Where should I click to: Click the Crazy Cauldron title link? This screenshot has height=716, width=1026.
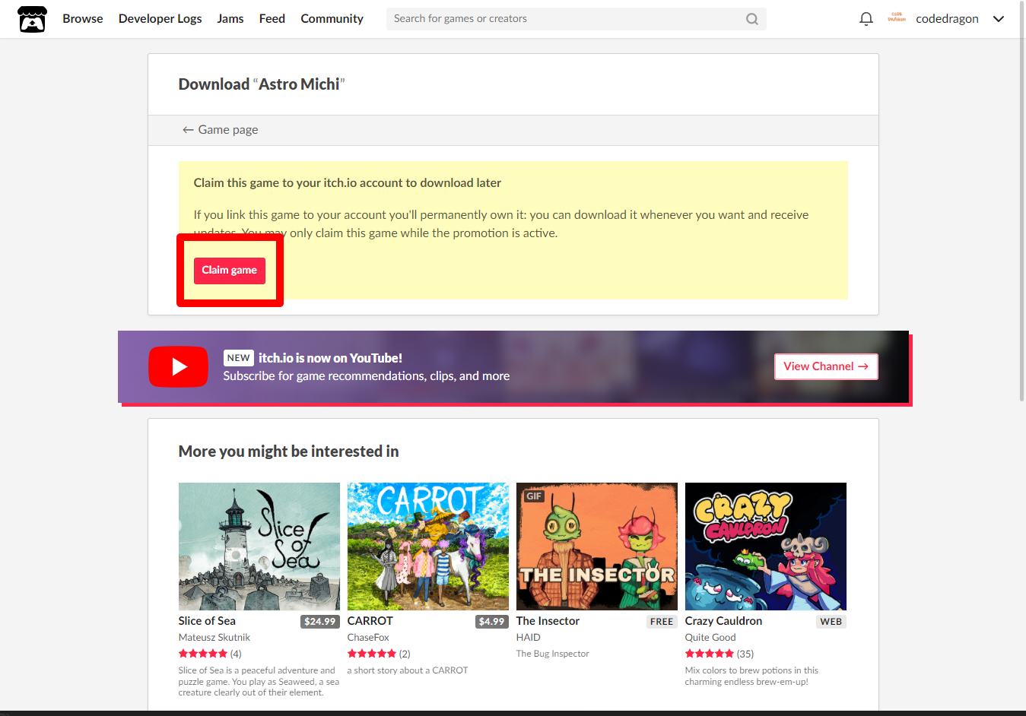[x=723, y=621]
